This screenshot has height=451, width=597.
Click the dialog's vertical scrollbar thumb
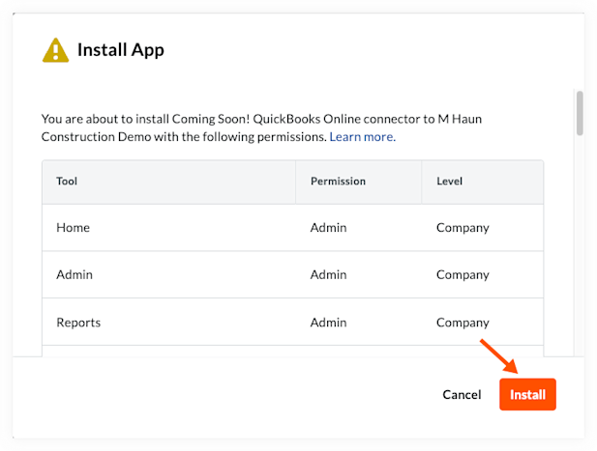(x=580, y=113)
